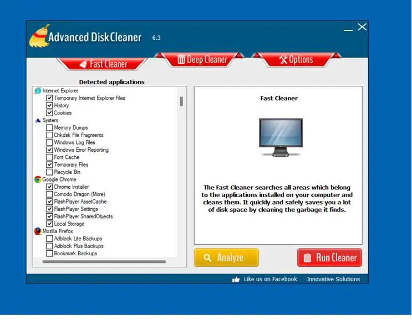This screenshot has height=320, width=412.
Task: Open Like us on Facebook link
Action: pos(271,280)
